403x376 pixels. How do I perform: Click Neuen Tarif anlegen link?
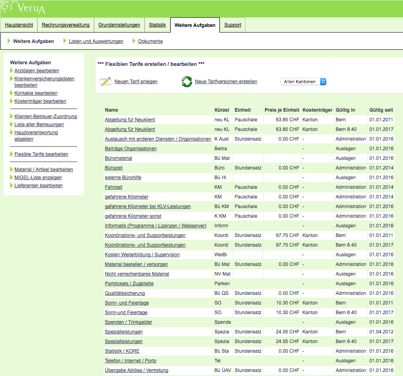pyautogui.click(x=136, y=82)
